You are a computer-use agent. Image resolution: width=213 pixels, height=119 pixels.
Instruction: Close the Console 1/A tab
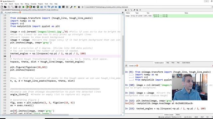(137, 65)
